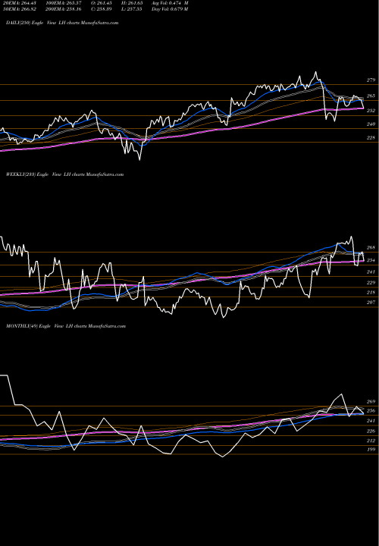Click the 254 price label on the weekly chart
Image resolution: width=379 pixels, height=546 pixels.
point(371,260)
